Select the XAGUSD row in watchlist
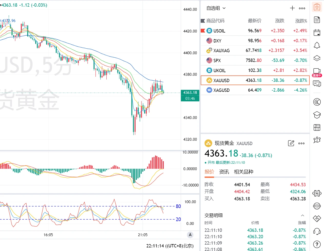The width and height of the screenshot is (324, 251). coord(255,90)
